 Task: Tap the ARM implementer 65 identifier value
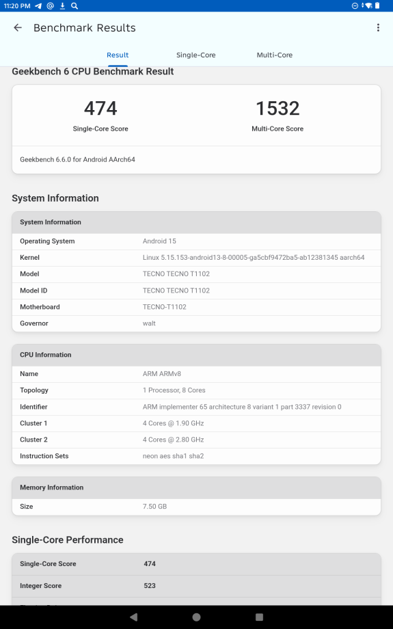tap(242, 407)
